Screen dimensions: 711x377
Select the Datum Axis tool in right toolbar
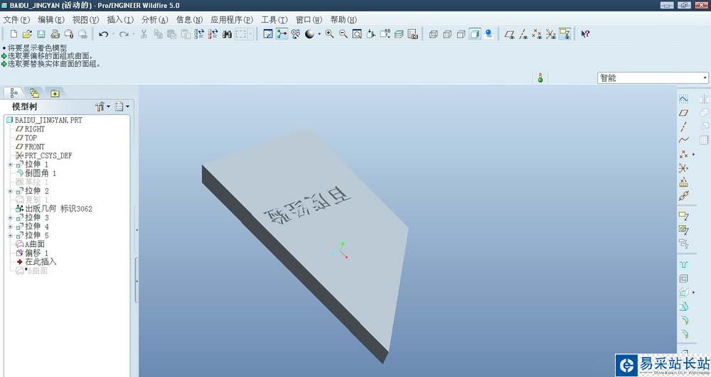click(683, 126)
